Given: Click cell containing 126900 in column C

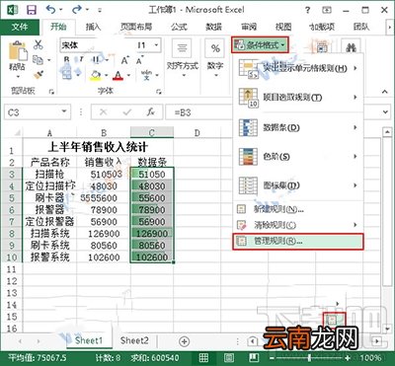Looking at the screenshot, I should pyautogui.click(x=152, y=234).
